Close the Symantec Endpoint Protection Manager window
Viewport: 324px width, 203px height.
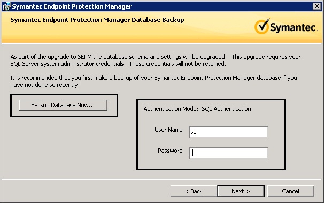pyautogui.click(x=317, y=6)
